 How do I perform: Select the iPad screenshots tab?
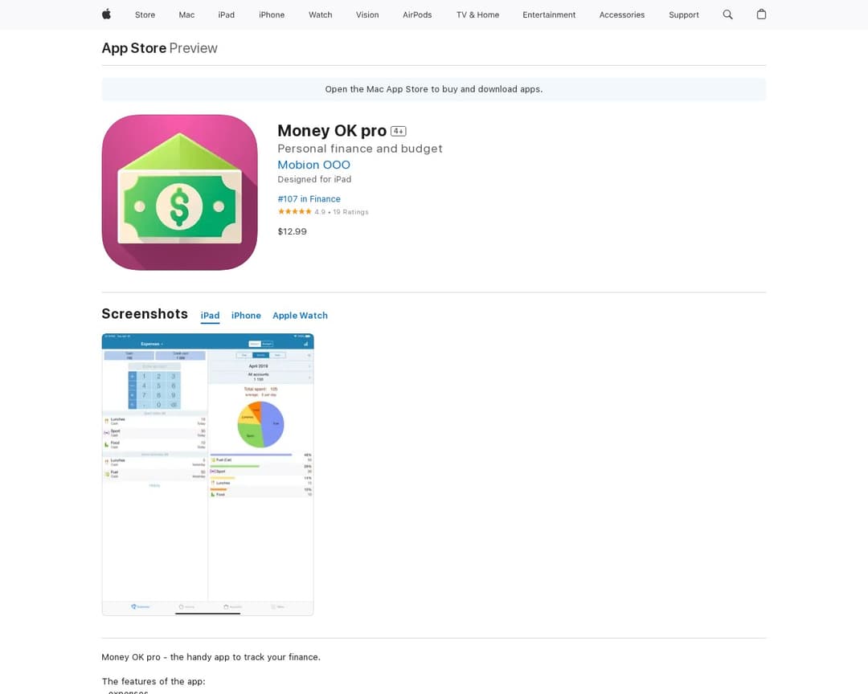pos(210,316)
